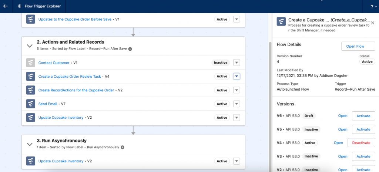Show info for Record—Run After Save

pyautogui.click(x=130, y=48)
